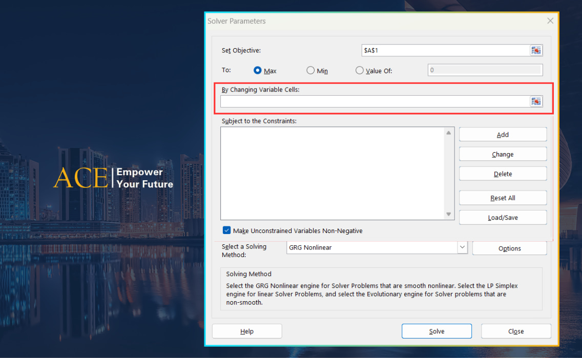Click the Solve button

437,331
